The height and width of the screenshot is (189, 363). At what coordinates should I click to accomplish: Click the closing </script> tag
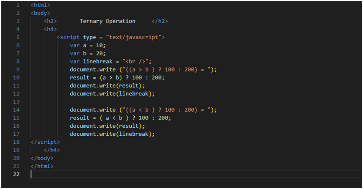45,142
